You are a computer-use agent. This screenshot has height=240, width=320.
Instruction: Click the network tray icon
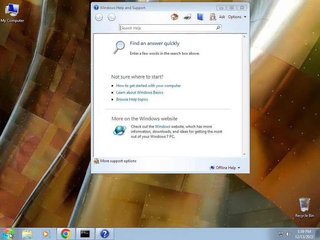click(281, 234)
